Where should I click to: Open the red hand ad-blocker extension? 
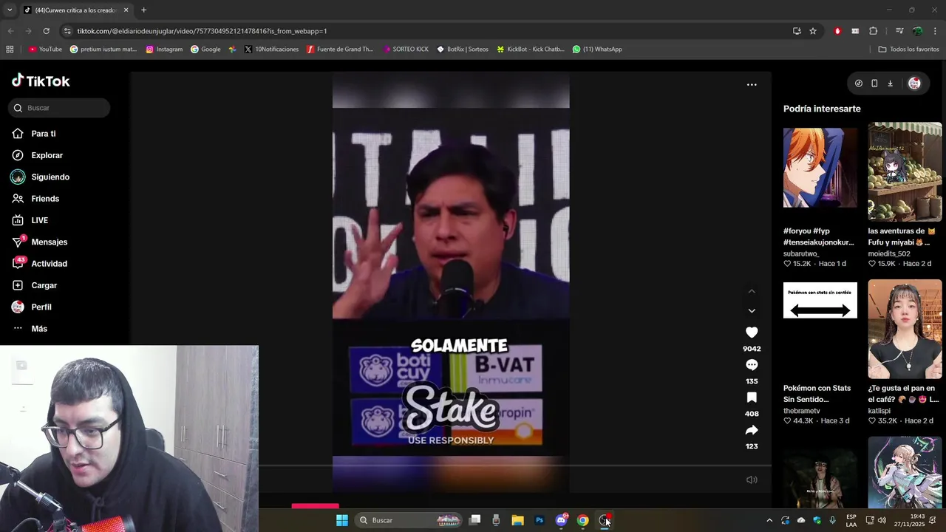tap(837, 31)
